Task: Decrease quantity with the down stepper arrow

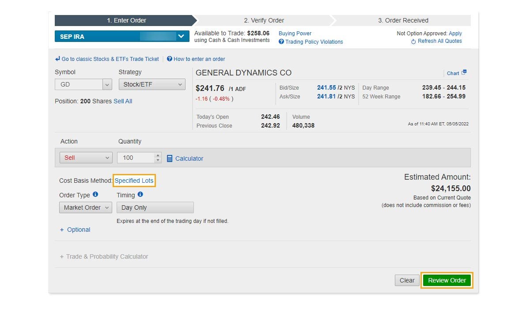Action: pos(158,160)
